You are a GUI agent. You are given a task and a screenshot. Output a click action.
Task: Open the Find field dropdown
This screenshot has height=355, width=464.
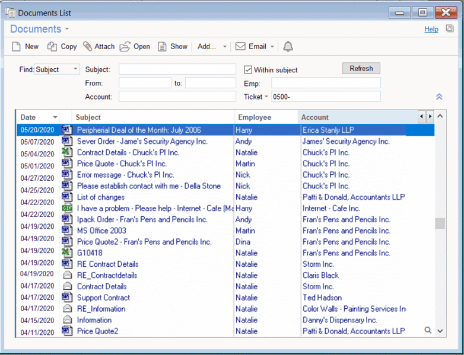click(75, 69)
